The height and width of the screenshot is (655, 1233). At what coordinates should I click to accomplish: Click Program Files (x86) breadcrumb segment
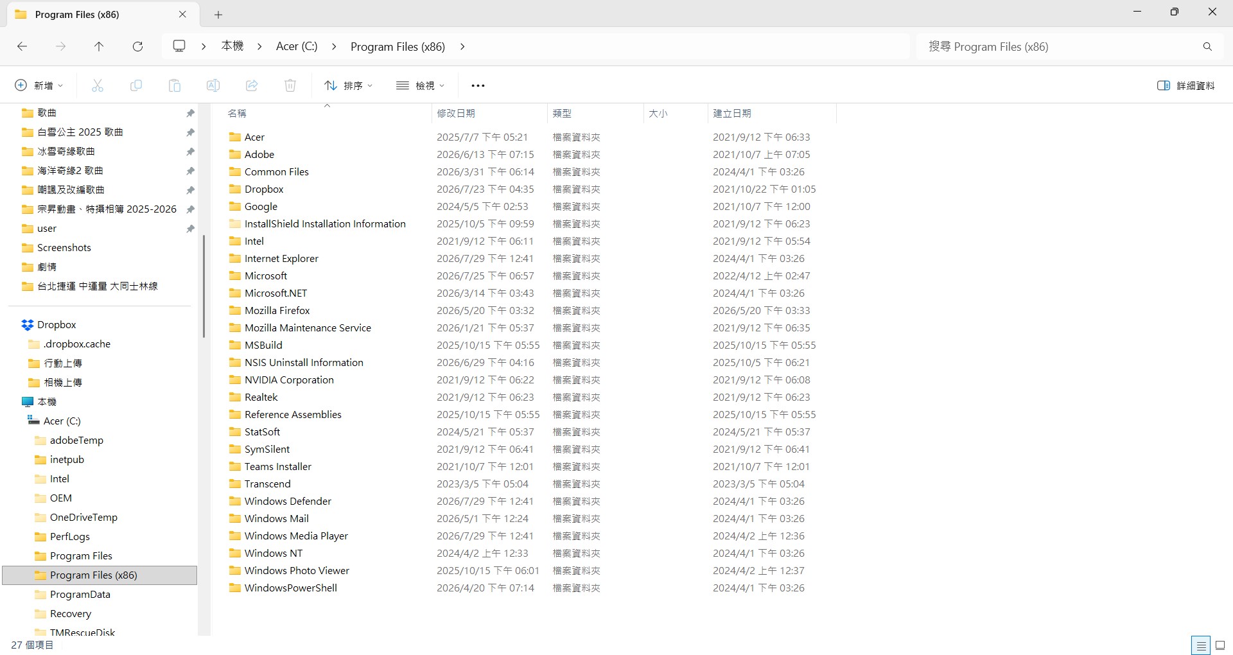click(398, 46)
